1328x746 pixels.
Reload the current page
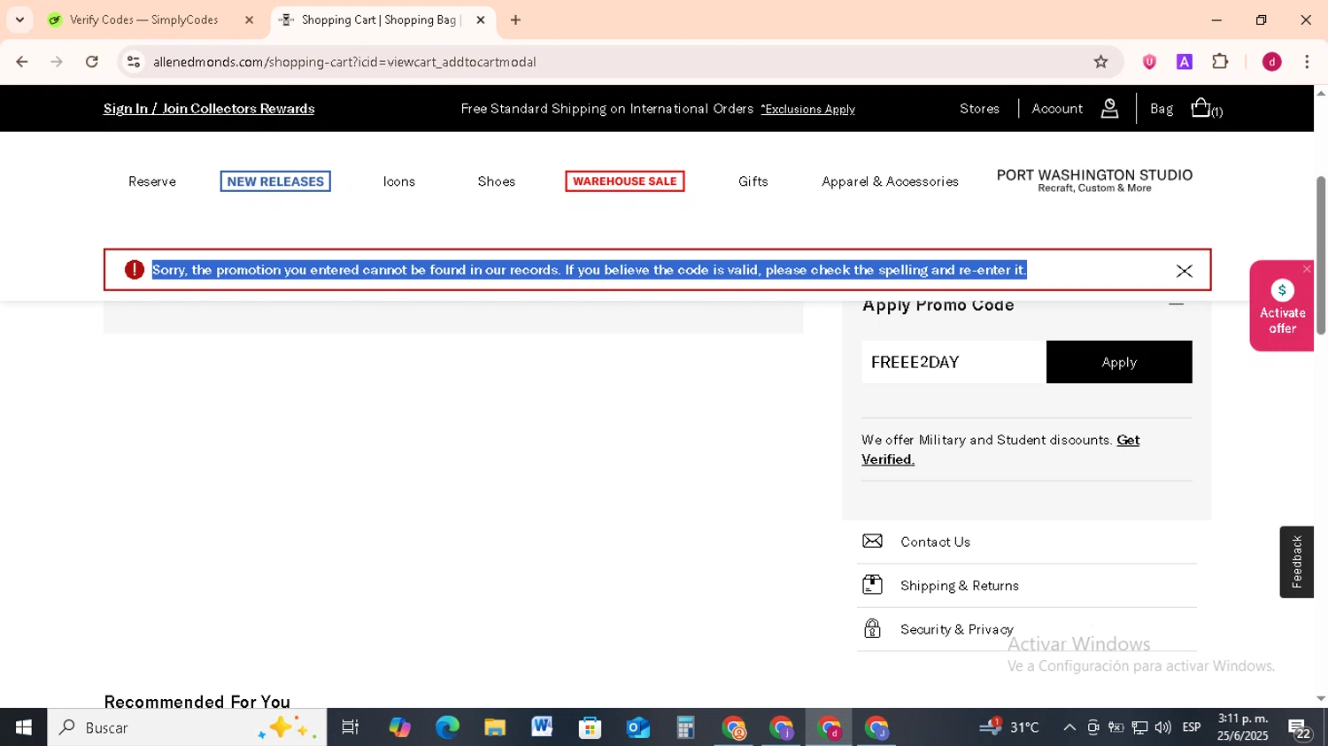(92, 62)
